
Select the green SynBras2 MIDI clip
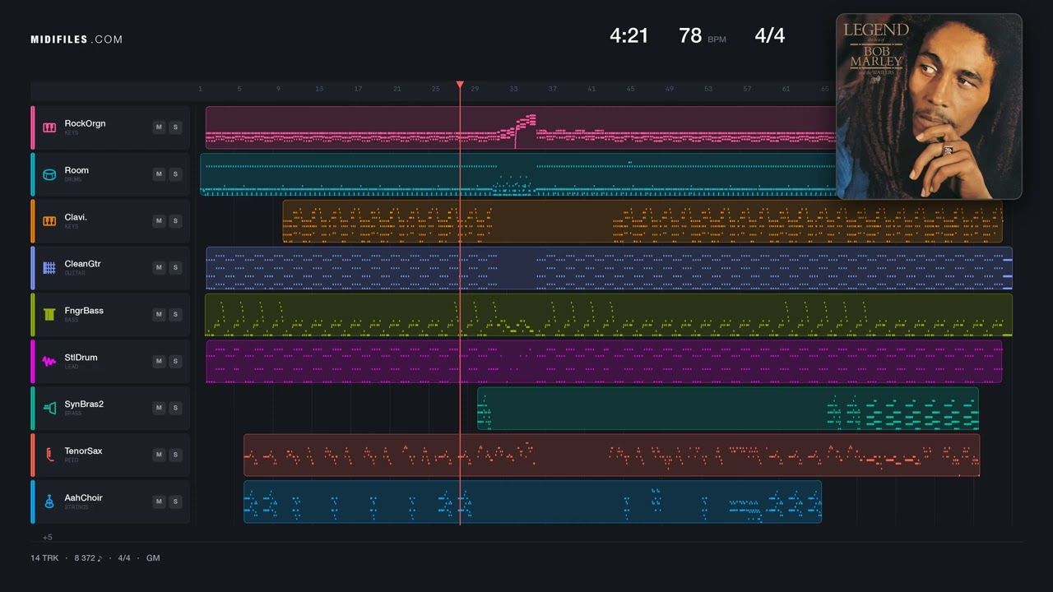[x=728, y=409]
